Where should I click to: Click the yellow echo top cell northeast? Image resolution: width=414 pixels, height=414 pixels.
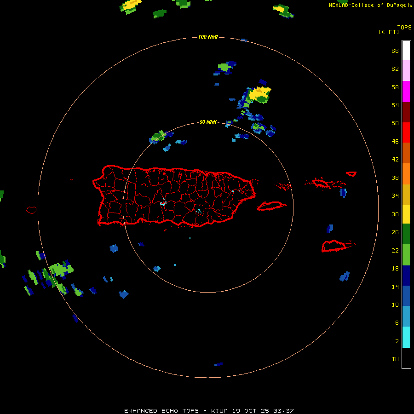click(x=260, y=92)
